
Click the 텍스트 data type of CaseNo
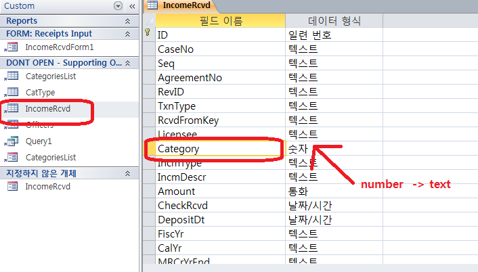click(x=334, y=49)
